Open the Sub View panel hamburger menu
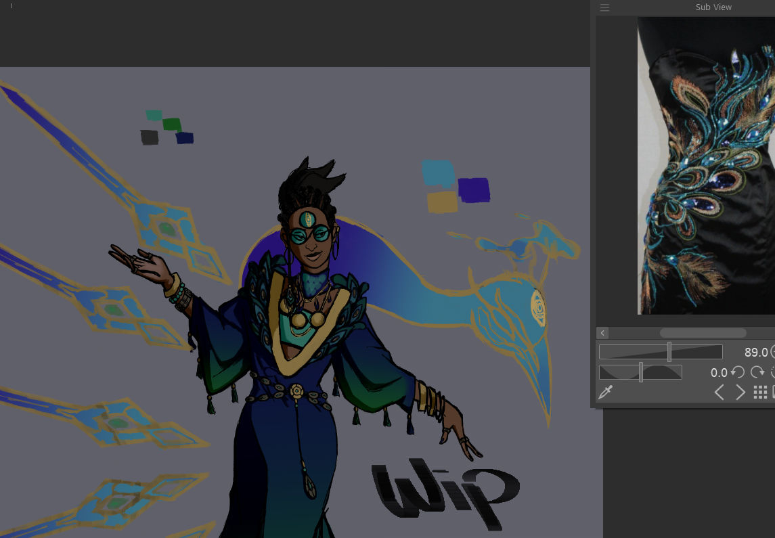Image resolution: width=775 pixels, height=538 pixels. coord(604,7)
